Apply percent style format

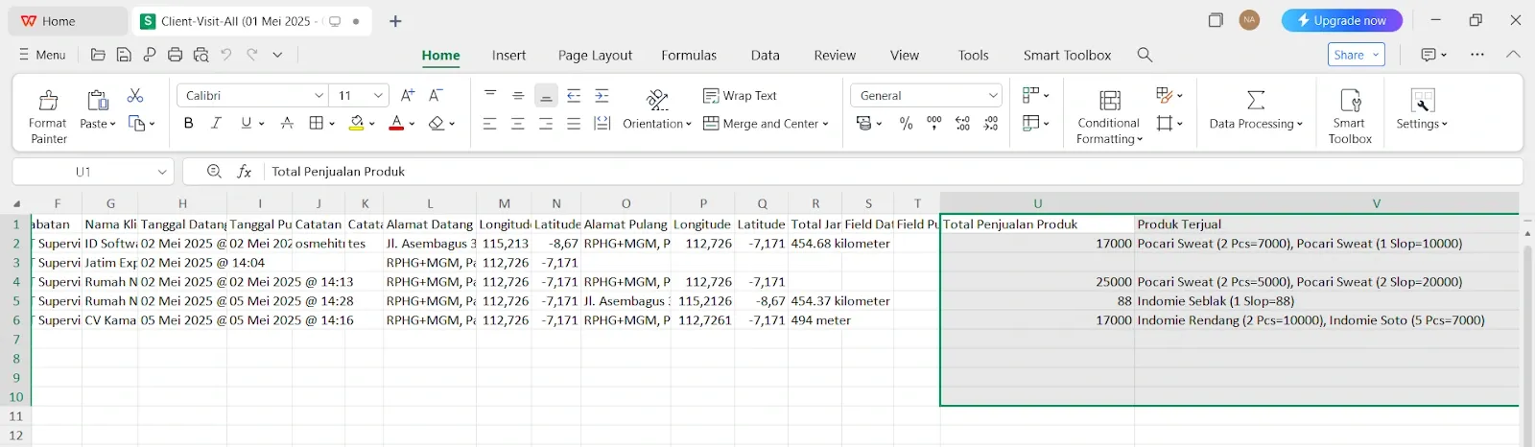tap(906, 123)
